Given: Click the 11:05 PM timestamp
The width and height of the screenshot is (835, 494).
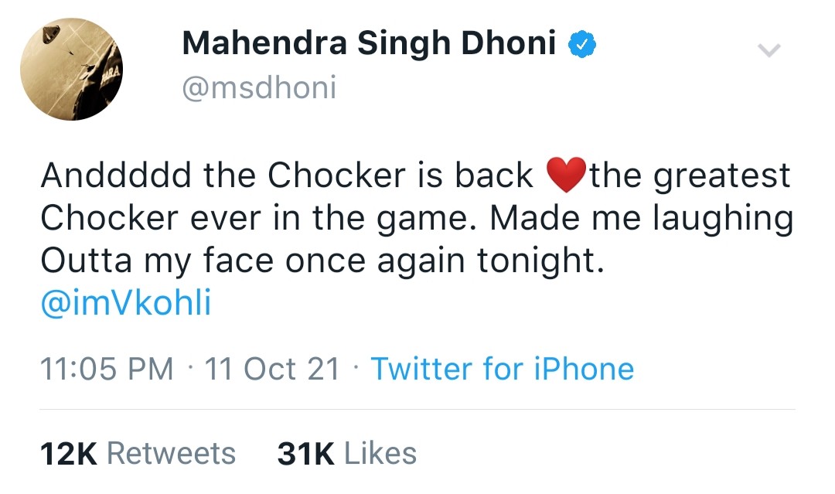Looking at the screenshot, I should pyautogui.click(x=107, y=368).
